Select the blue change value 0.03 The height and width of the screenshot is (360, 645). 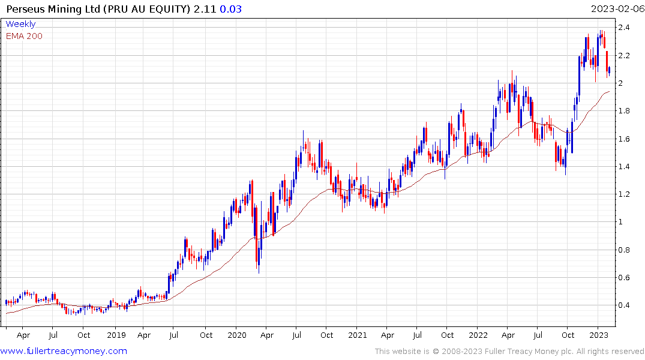(231, 9)
